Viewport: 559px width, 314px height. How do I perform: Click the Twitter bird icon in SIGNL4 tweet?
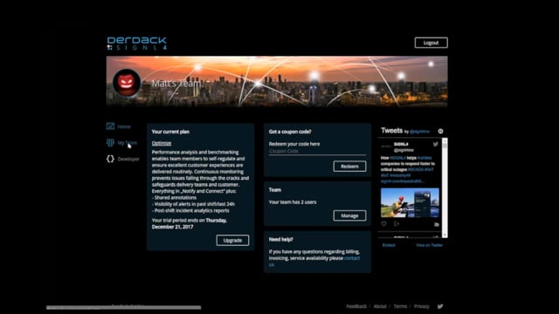point(435,144)
